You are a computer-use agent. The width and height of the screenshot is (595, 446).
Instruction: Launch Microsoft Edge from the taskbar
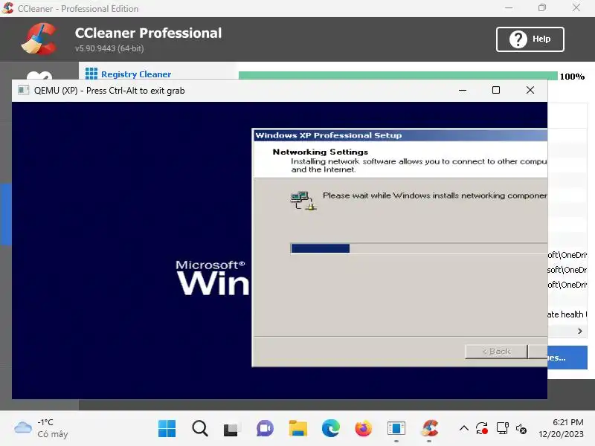(x=330, y=429)
